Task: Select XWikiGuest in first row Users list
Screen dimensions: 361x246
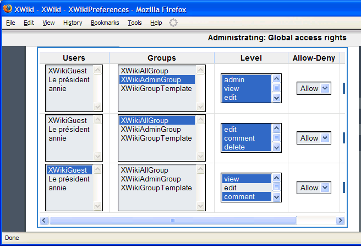Action: pyautogui.click(x=69, y=71)
